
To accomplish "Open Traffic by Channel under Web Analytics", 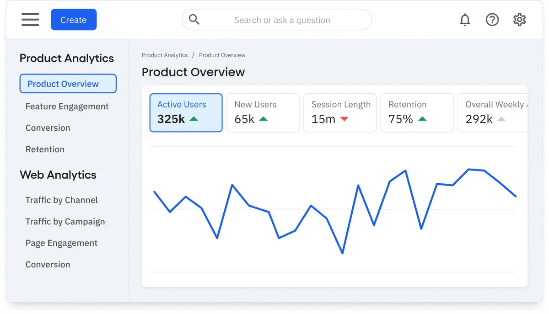I will click(x=61, y=200).
